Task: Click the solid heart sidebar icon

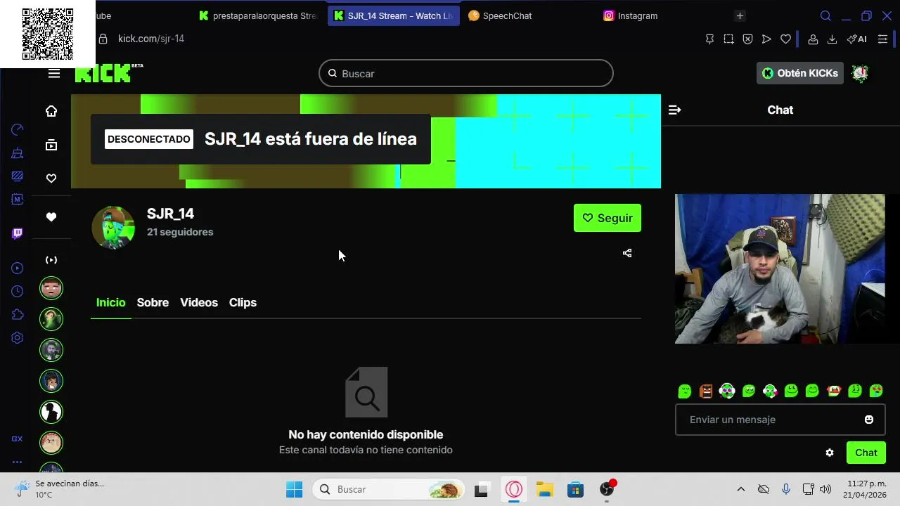Action: (x=51, y=217)
